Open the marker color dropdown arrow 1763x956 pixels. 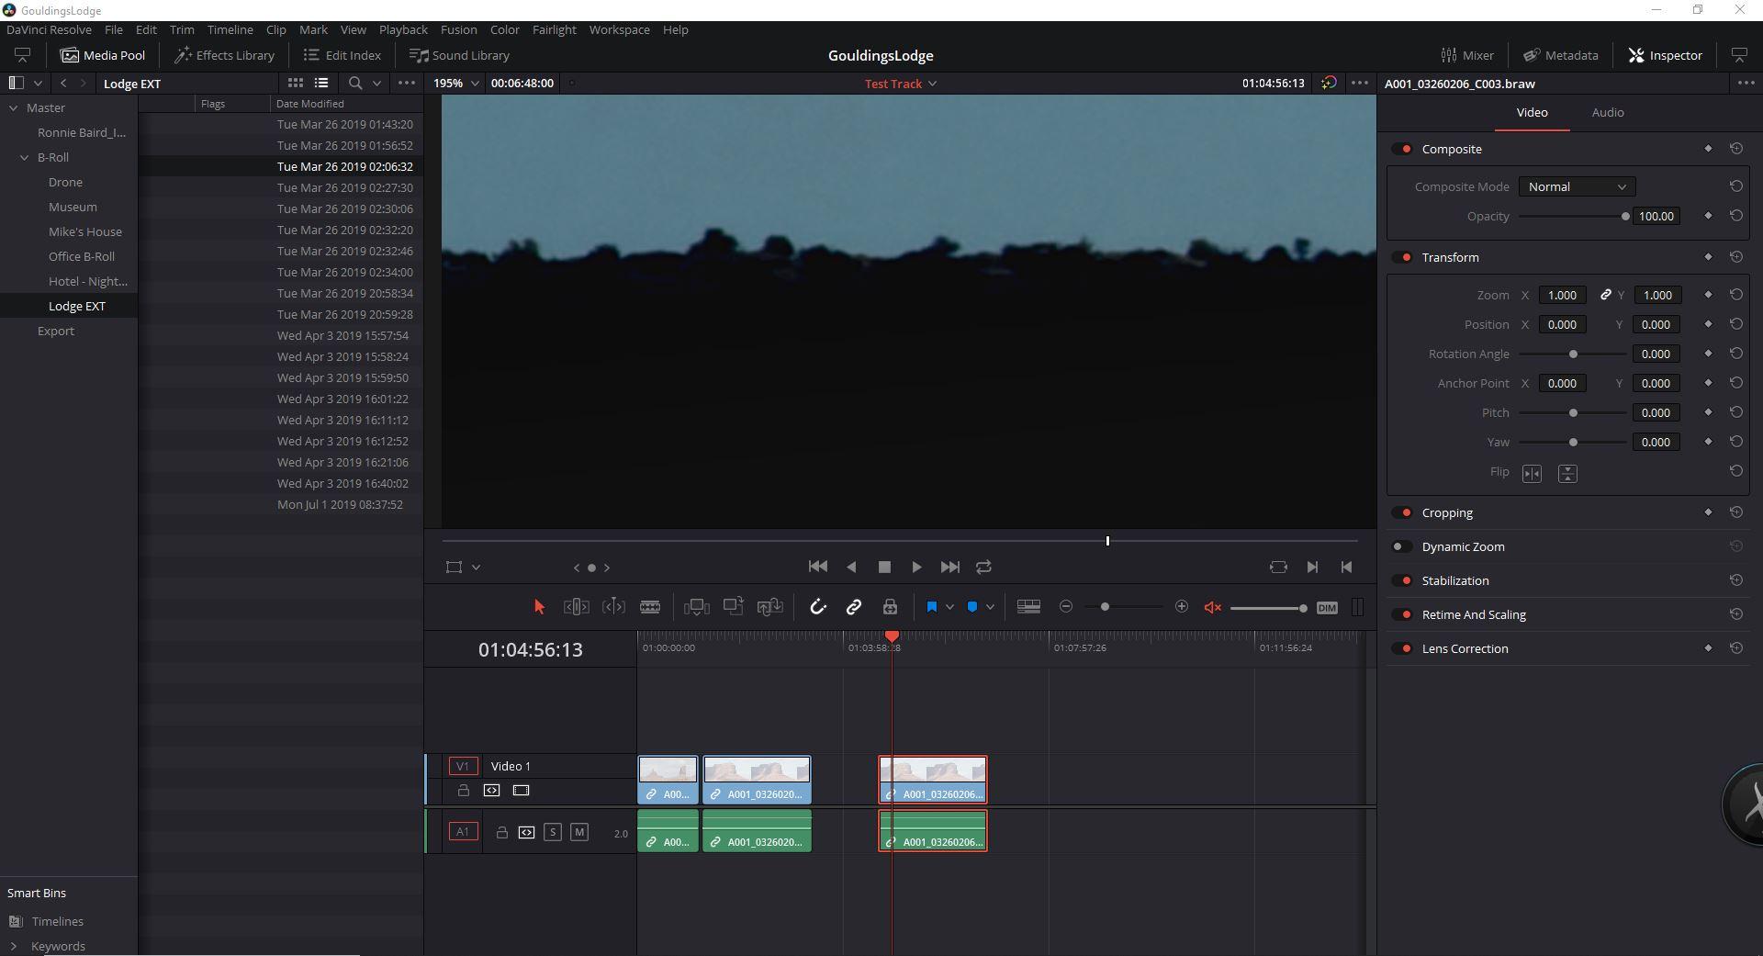click(x=990, y=607)
